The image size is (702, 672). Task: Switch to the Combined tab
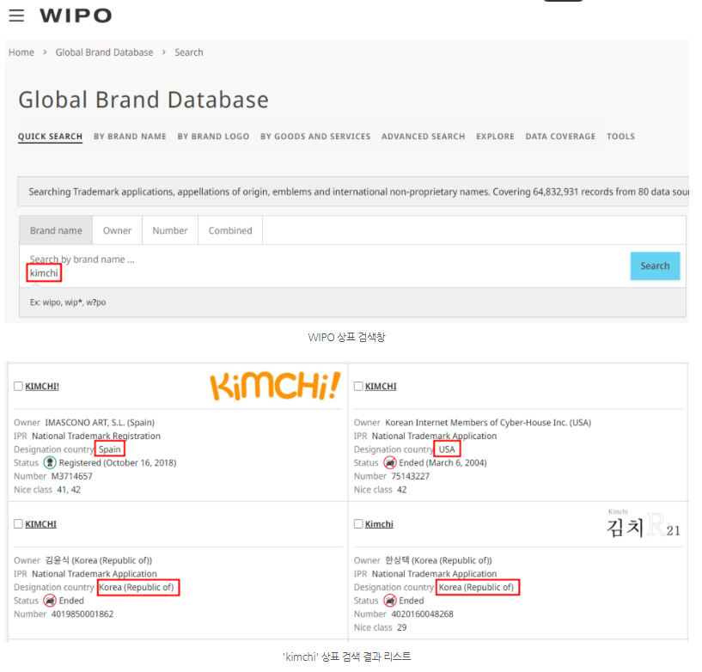pyautogui.click(x=230, y=230)
